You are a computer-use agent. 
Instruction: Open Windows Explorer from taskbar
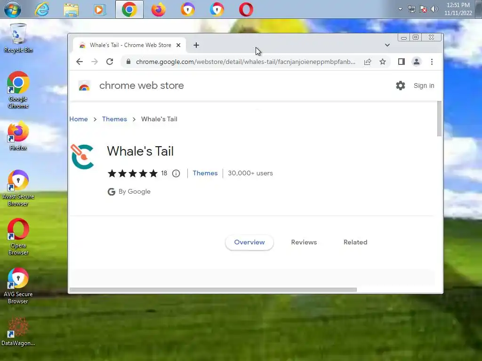coord(71,9)
